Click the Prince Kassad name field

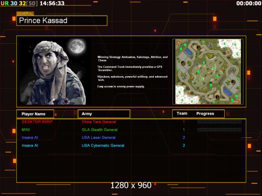[x=62, y=21]
